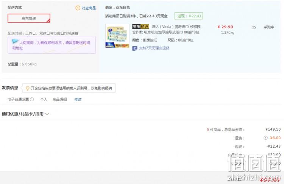The image size is (284, 184).
Task: Click the 个人 invoice title text
Action: [44, 99]
